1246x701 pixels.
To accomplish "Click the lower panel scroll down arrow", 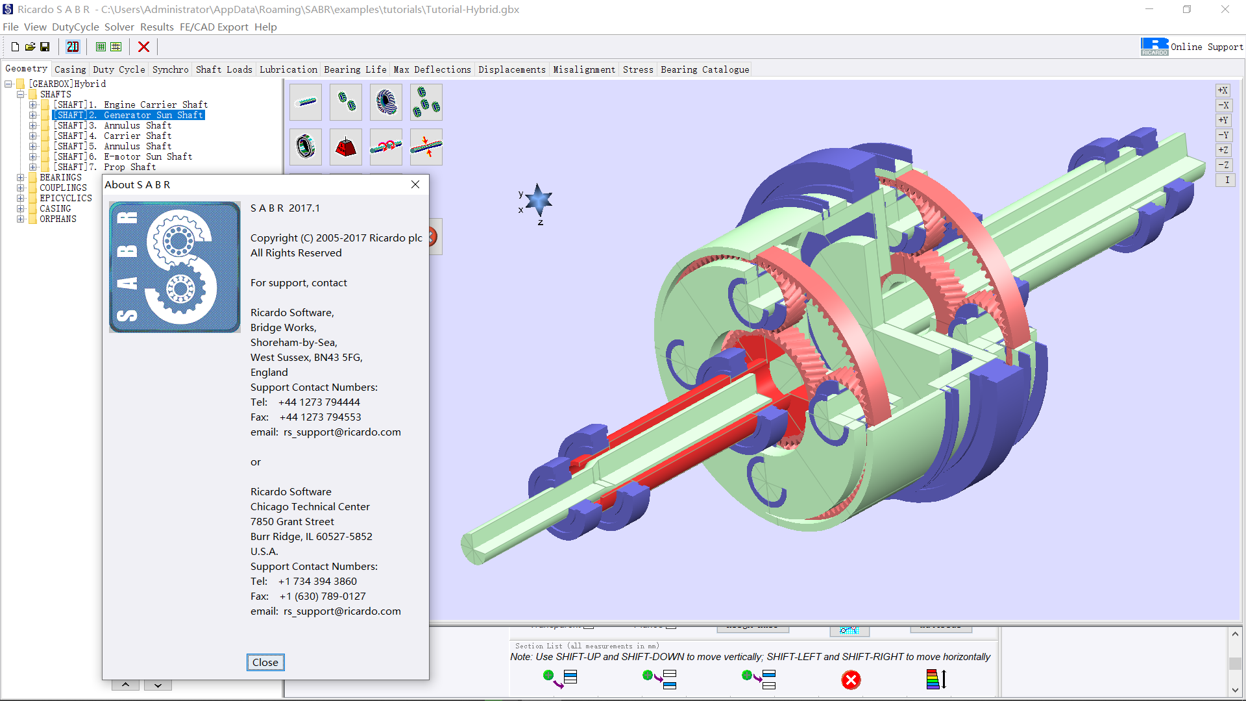I will (x=1235, y=690).
